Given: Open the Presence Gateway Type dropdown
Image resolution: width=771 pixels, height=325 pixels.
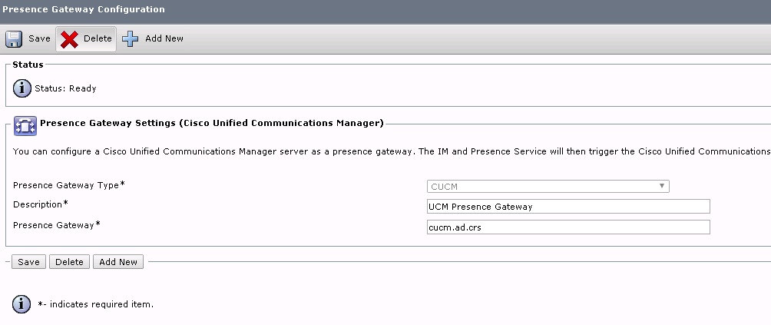Looking at the screenshot, I should [x=548, y=187].
